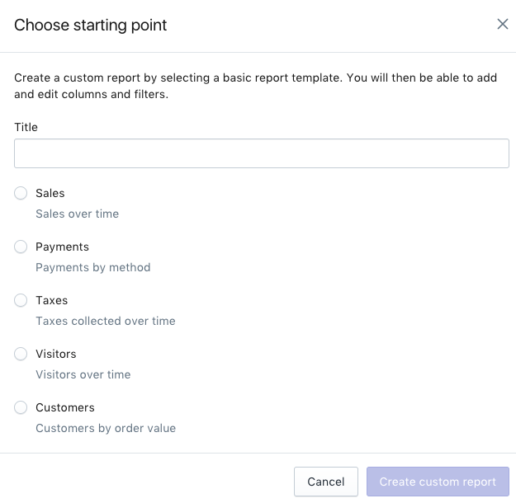Click the Title text input field
516x503 pixels.
pyautogui.click(x=261, y=153)
